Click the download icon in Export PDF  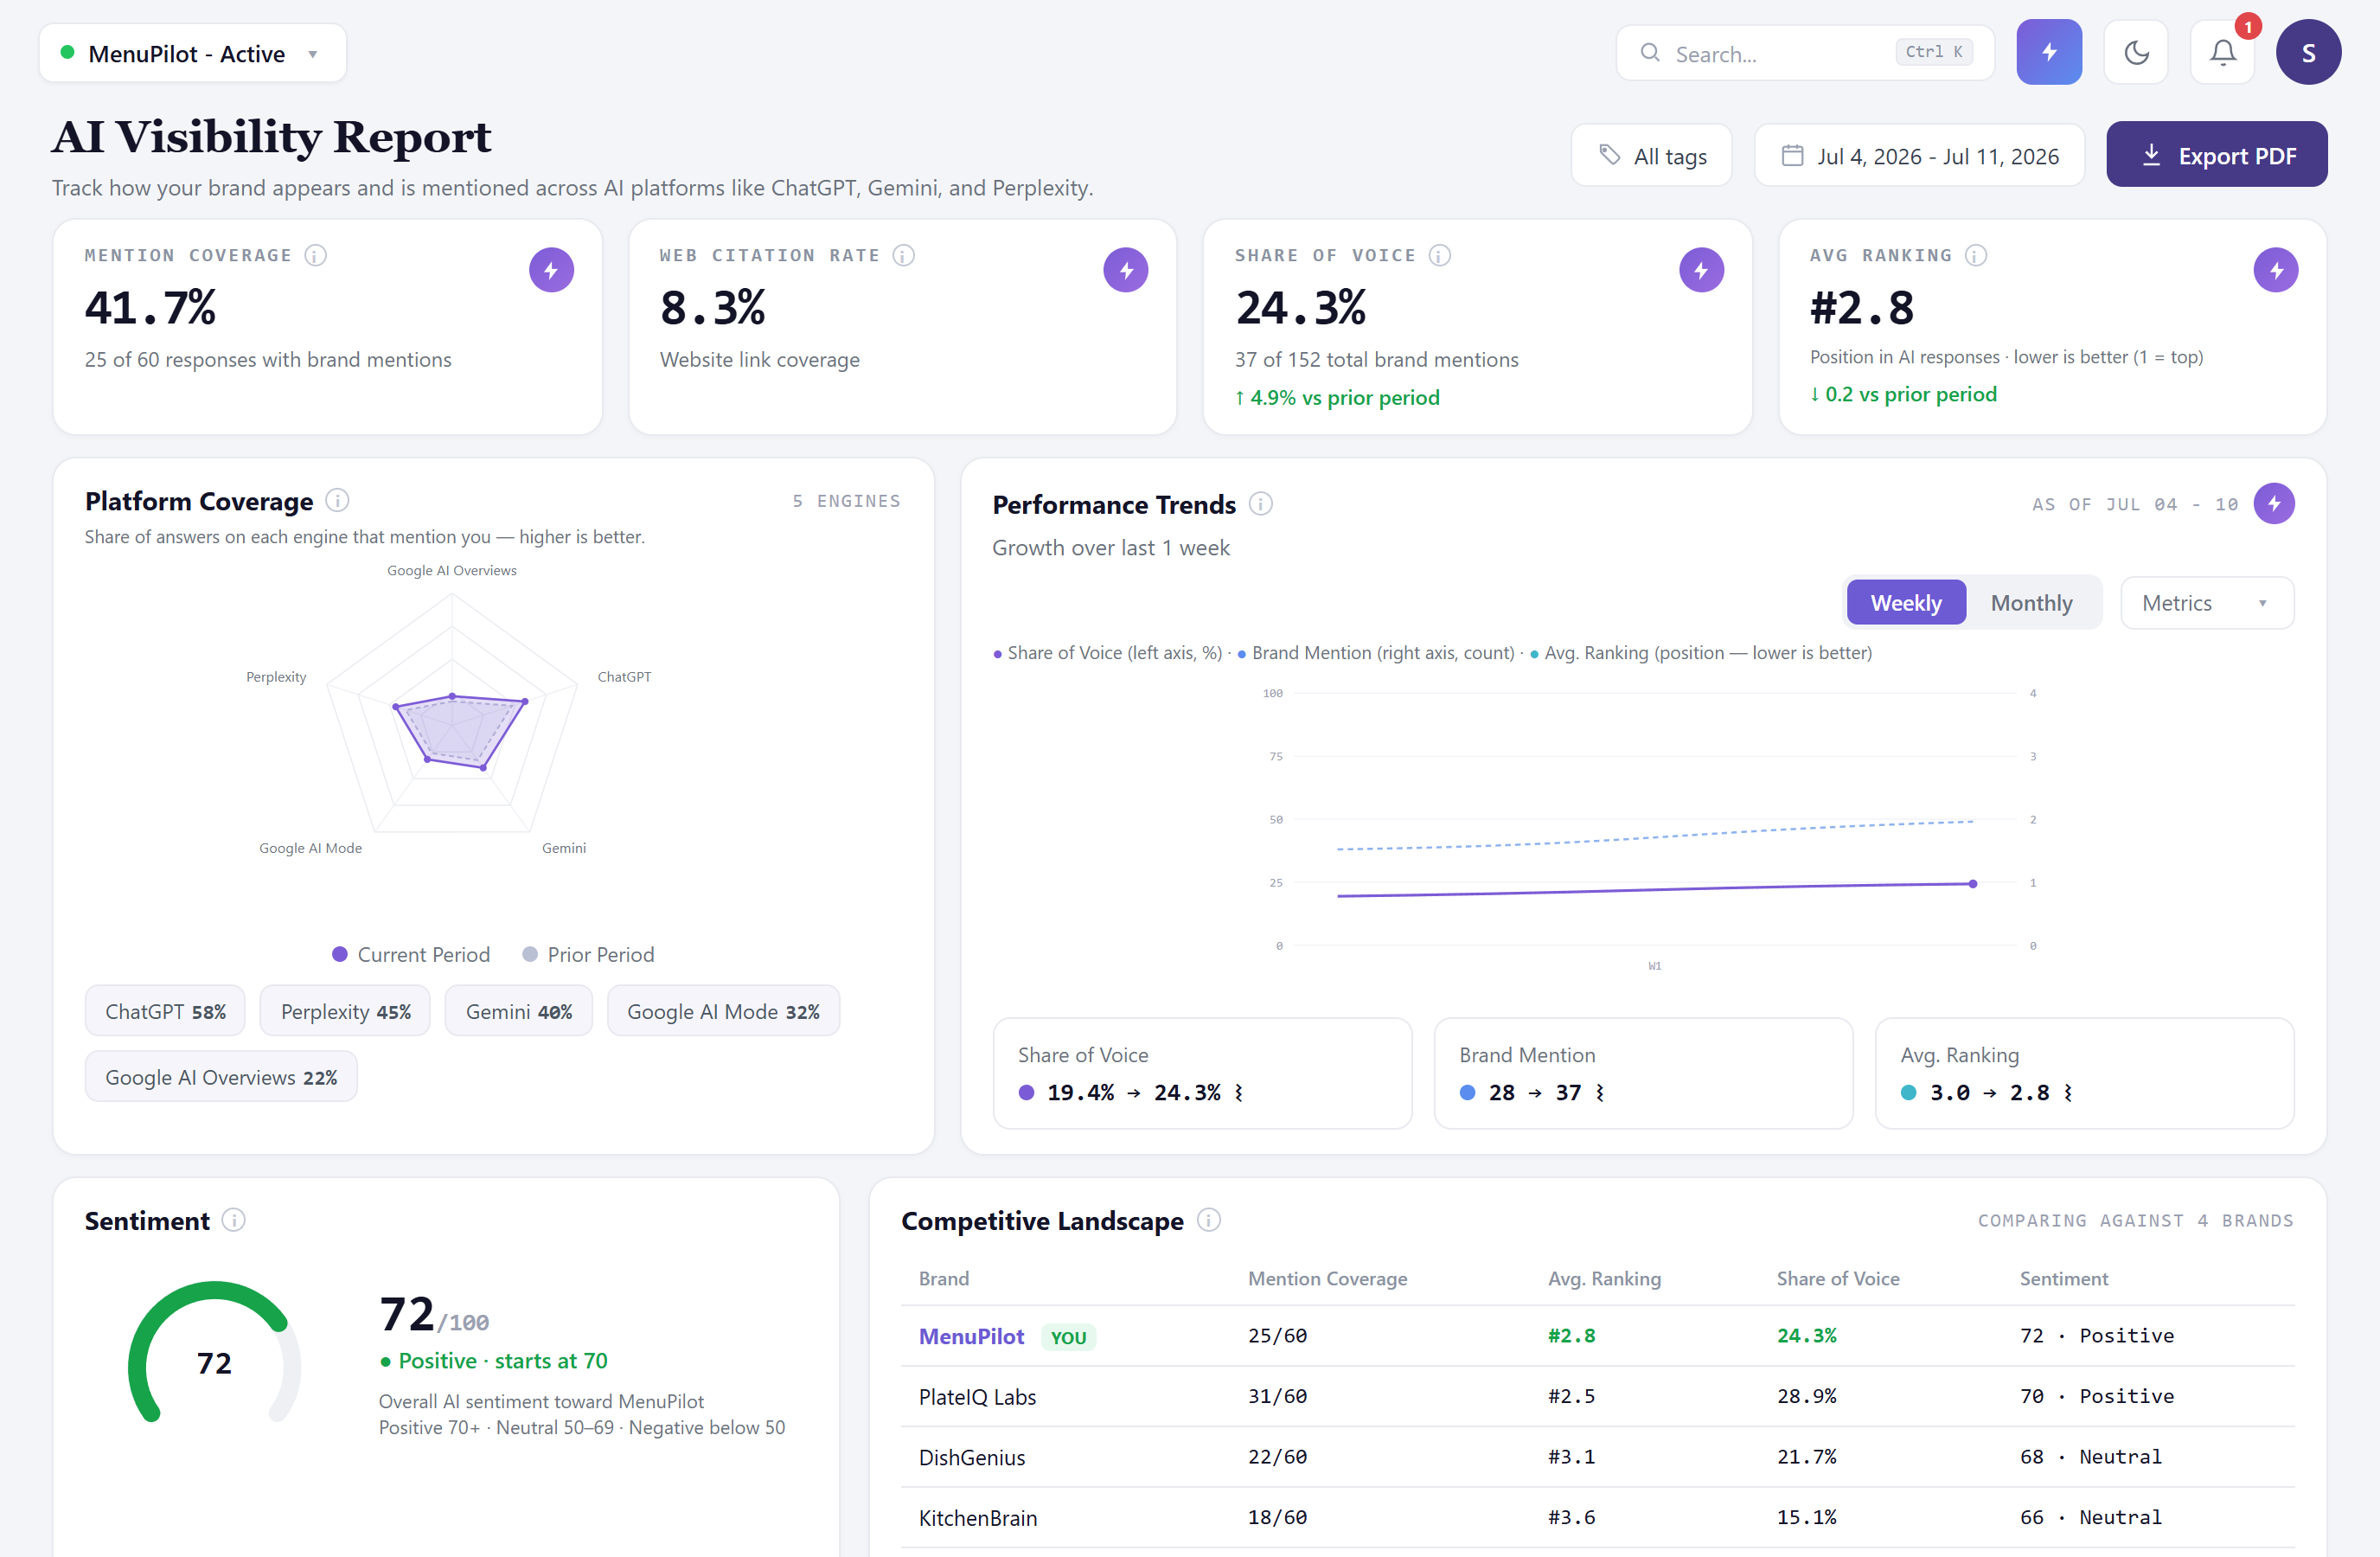coord(2151,155)
